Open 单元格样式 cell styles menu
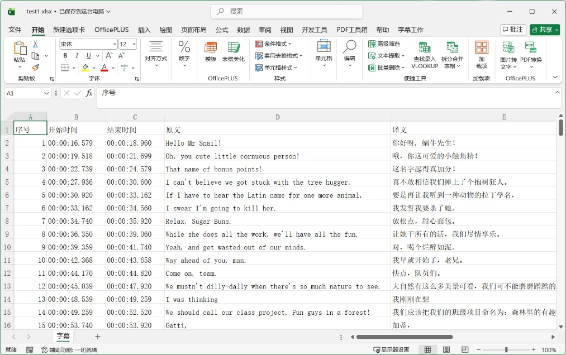 (x=276, y=68)
